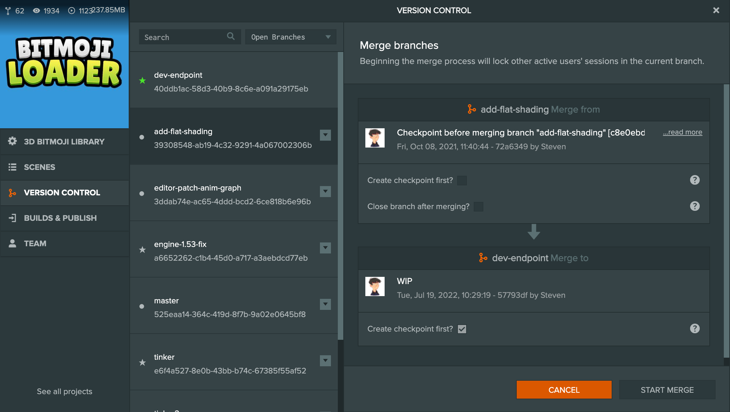The image size is (730, 412).
Task: Click the branch list scrollbar
Action: click(x=340, y=196)
